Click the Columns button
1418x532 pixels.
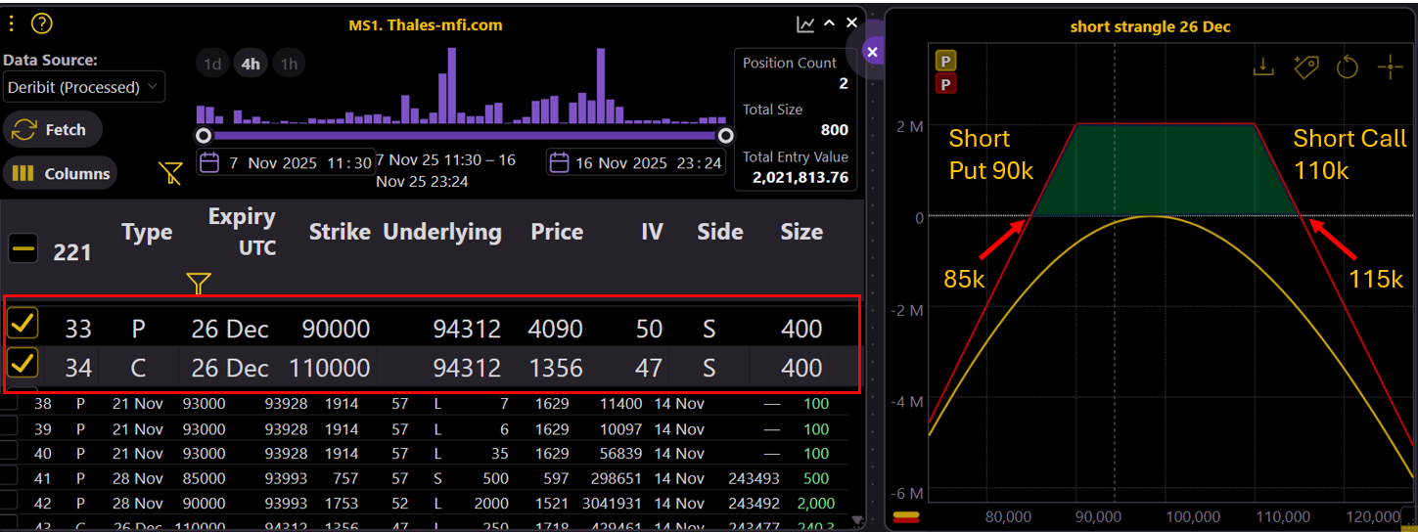point(61,174)
